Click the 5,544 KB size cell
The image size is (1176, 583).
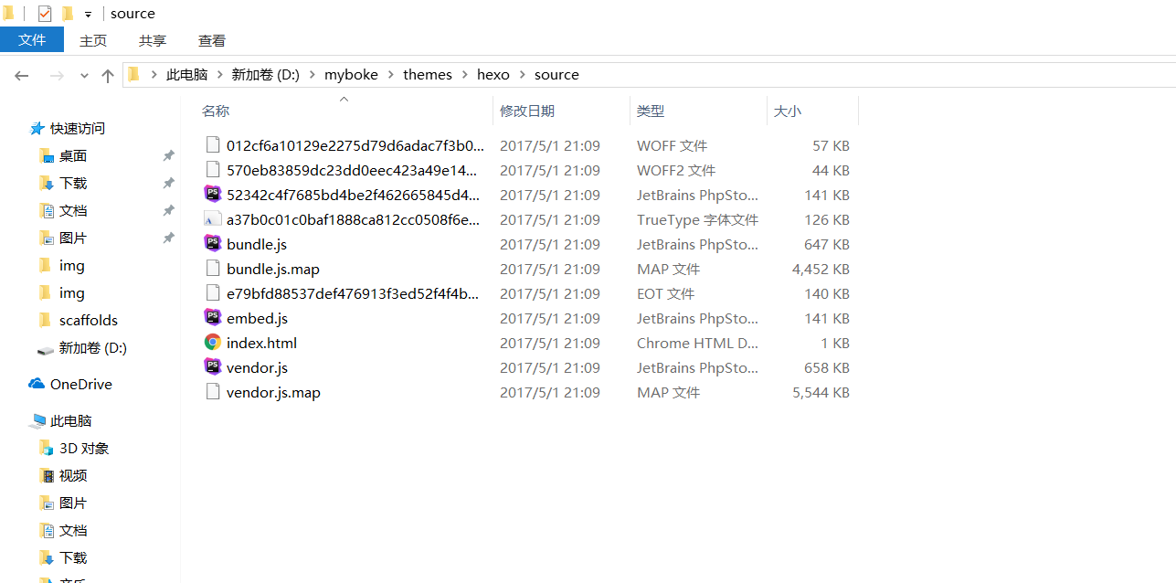coord(821,392)
